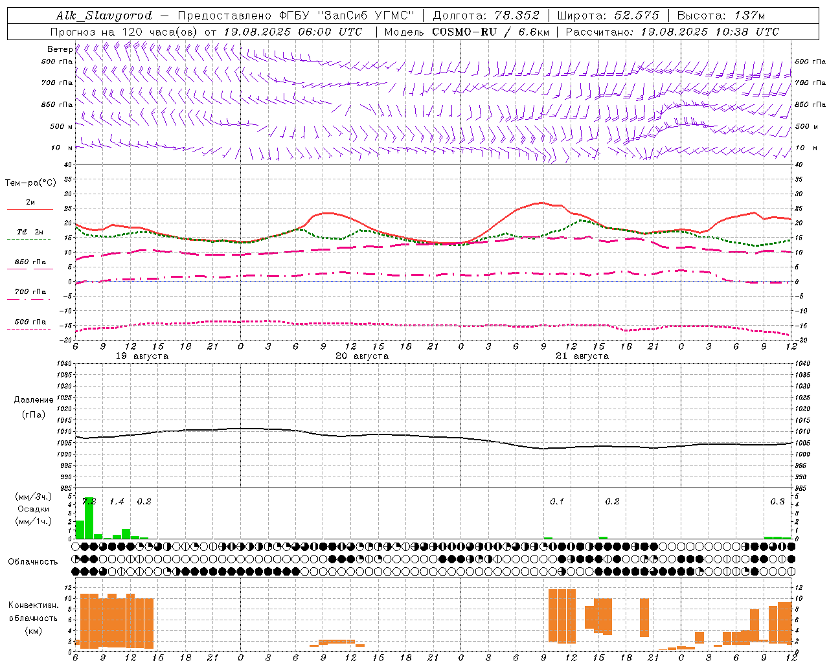The width and height of the screenshot is (829, 663).
Task: Click the 19 августа date label
Action: 142,356
